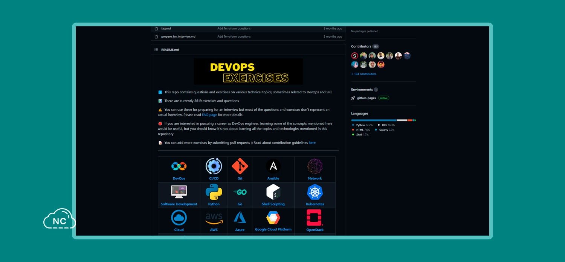Go to the Git topic link
565x262 pixels.
coord(240,178)
